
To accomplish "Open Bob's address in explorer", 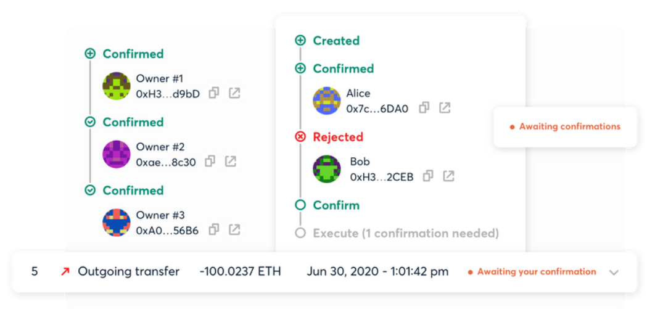I will [448, 176].
